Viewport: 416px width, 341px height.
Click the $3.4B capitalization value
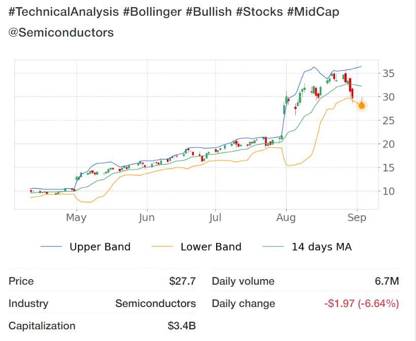coord(182,326)
